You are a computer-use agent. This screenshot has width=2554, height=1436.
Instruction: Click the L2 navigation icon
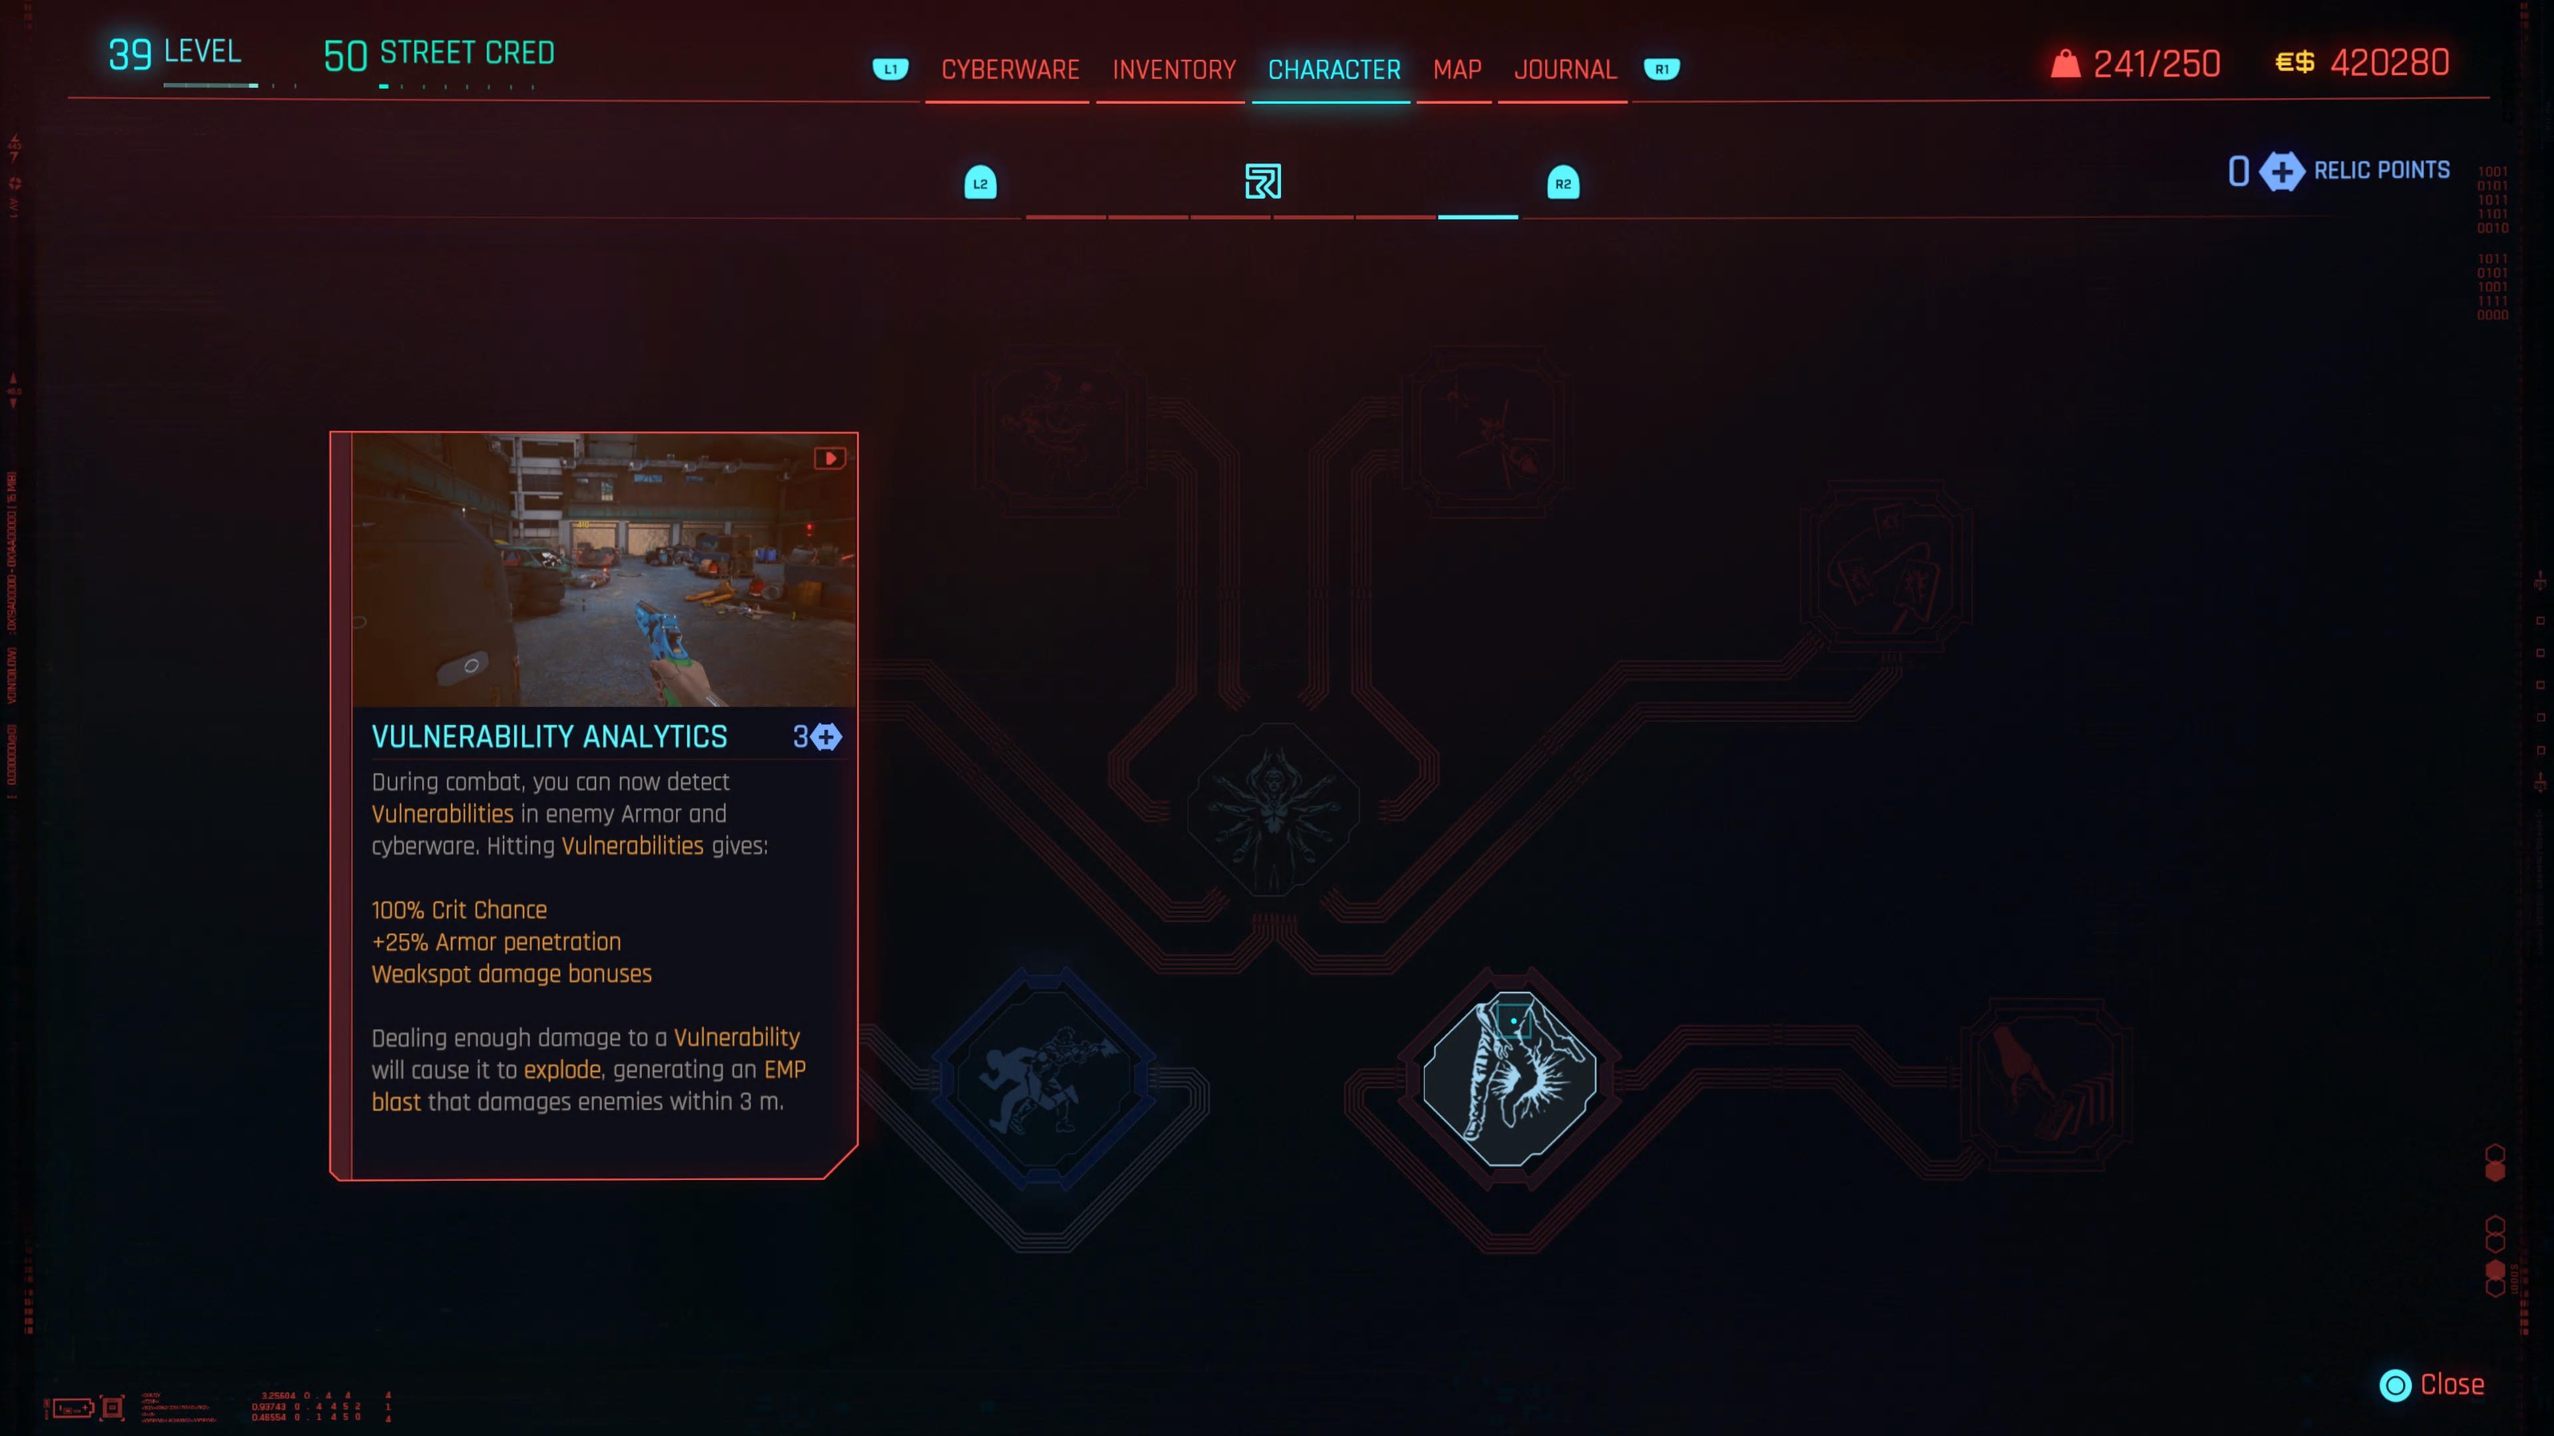tap(979, 182)
